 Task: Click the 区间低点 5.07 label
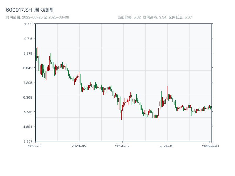[x=180, y=17]
